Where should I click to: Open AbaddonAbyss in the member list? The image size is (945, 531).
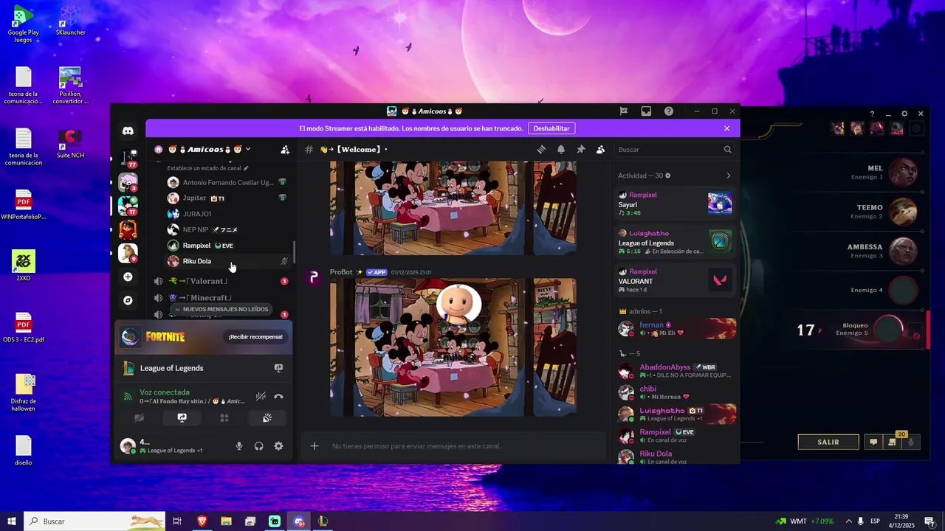(676, 371)
